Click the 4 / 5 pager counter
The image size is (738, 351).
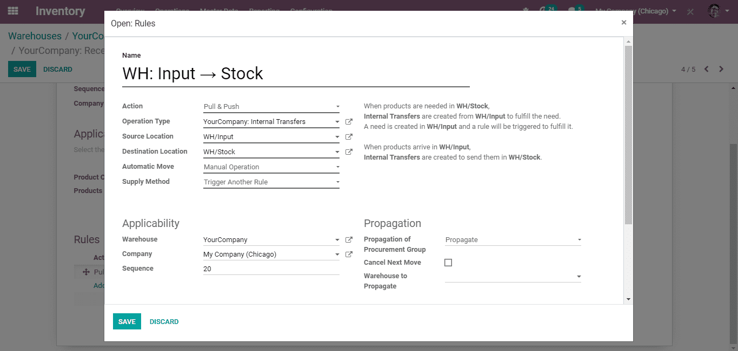pos(688,70)
